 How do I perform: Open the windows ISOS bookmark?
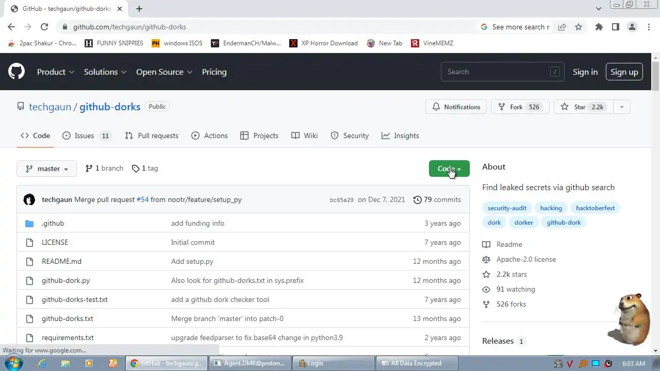click(177, 43)
